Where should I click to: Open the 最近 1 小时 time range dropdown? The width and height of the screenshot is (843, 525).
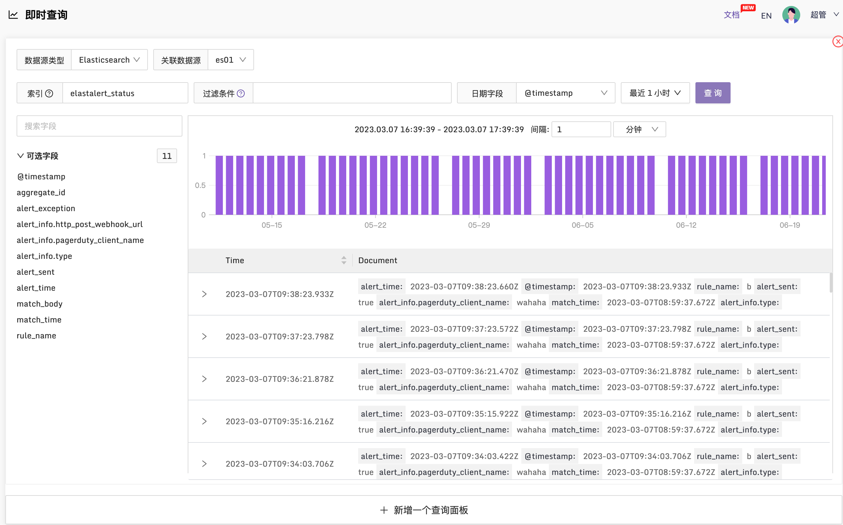pyautogui.click(x=655, y=93)
